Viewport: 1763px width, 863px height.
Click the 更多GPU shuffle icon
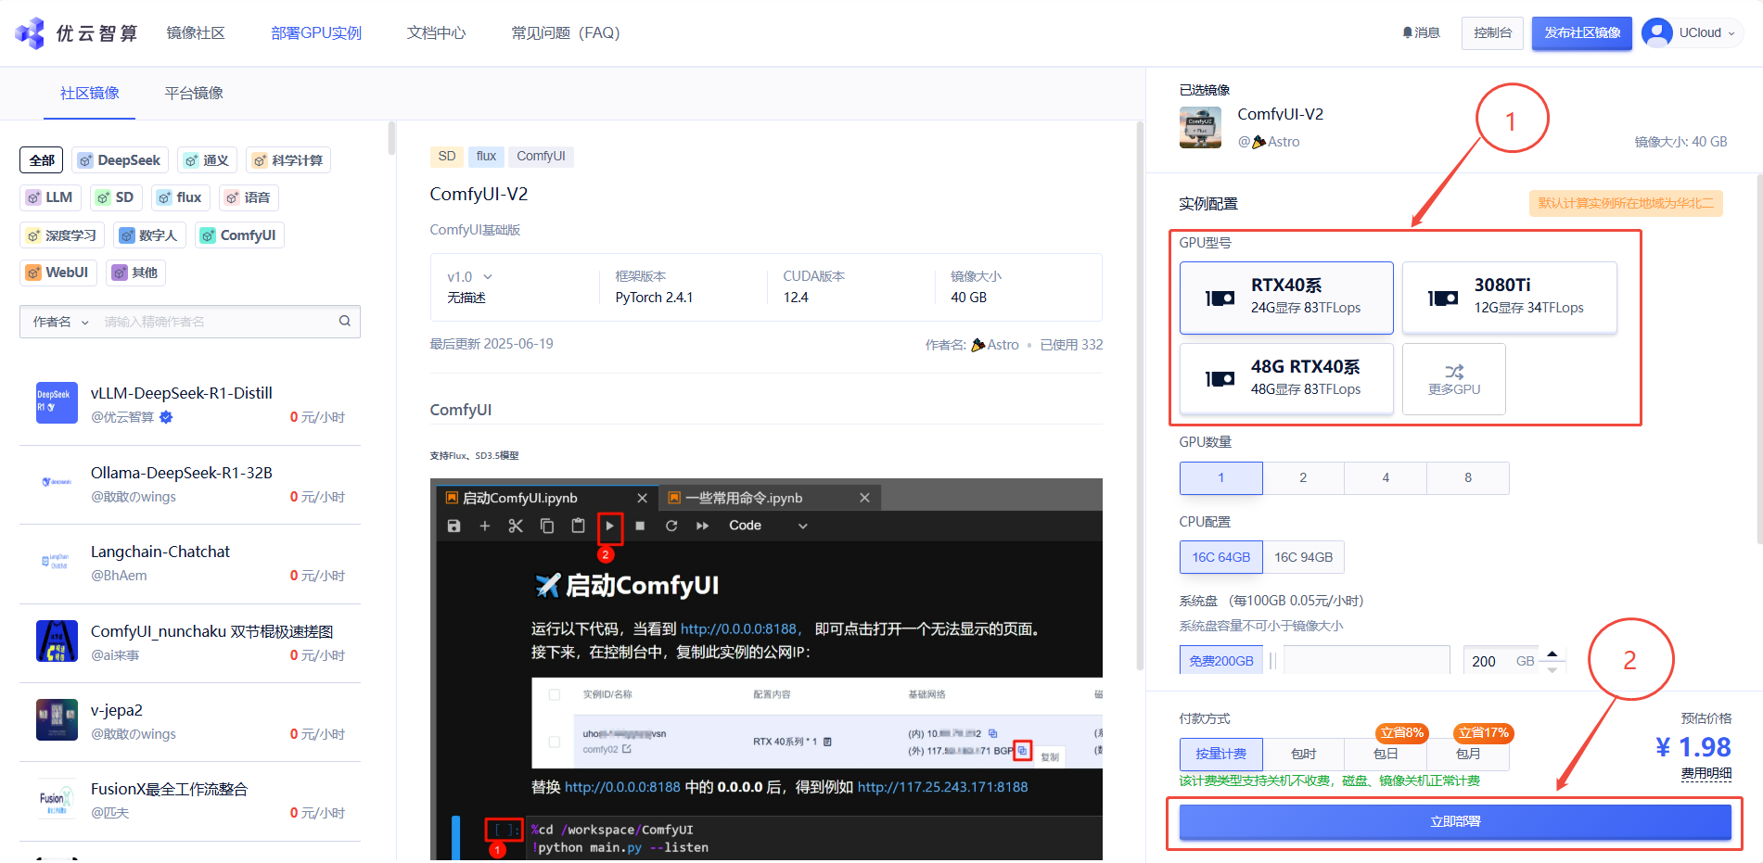tap(1454, 371)
